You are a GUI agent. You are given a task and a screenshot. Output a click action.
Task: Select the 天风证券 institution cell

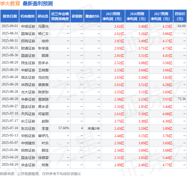coord(28,114)
